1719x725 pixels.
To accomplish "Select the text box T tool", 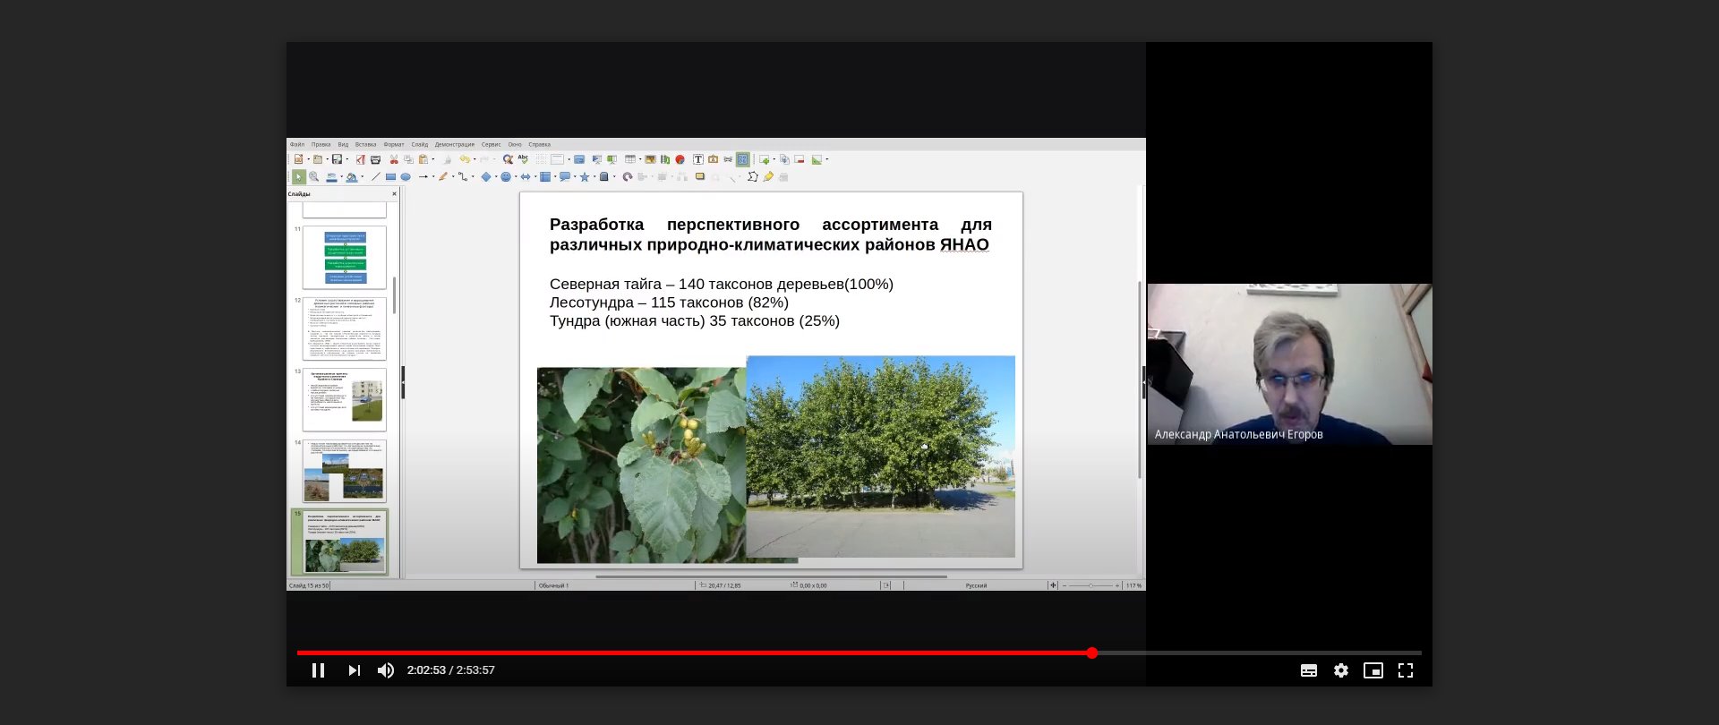I will pyautogui.click(x=697, y=159).
